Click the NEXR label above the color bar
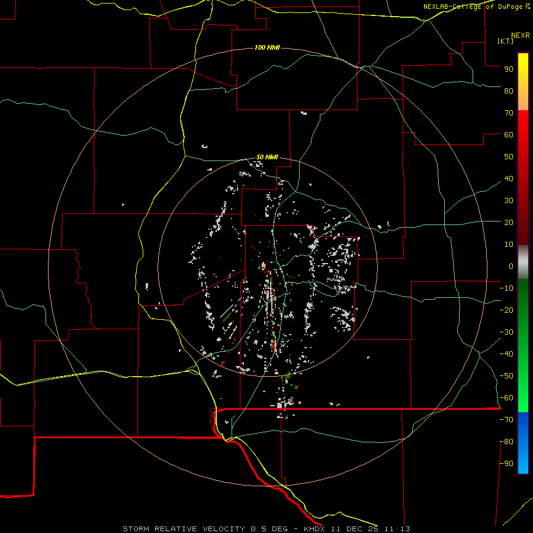Image resolution: width=533 pixels, height=533 pixels. (521, 36)
